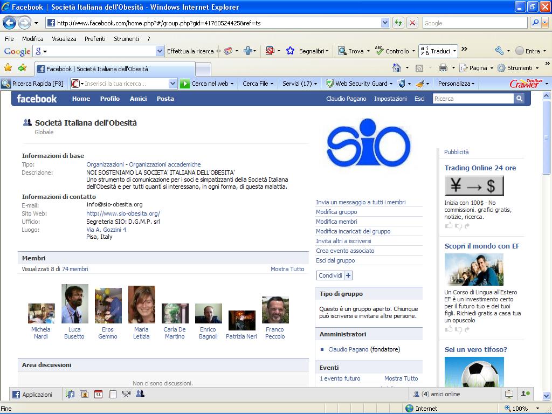Open the Google toolbar popup blocker icon
This screenshot has width=552, height=414.
(x=270, y=51)
